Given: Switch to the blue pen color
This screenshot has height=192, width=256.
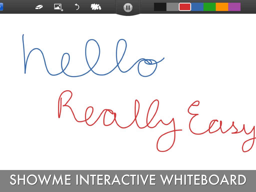Looking at the screenshot, I should click(197, 7).
